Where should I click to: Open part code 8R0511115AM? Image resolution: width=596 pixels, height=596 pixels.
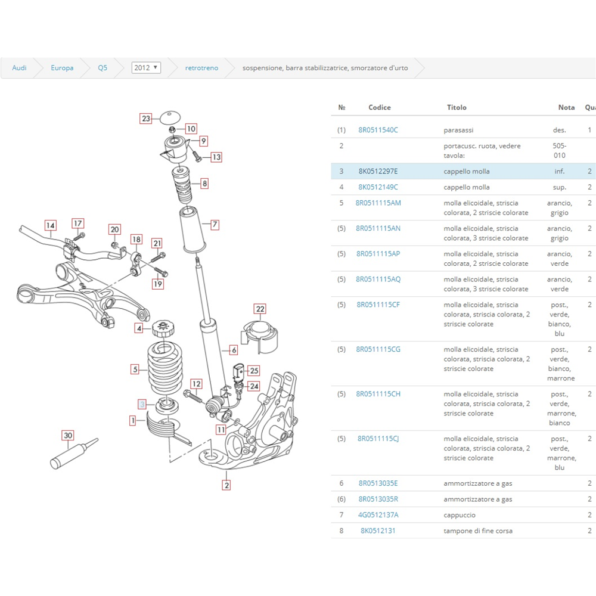[378, 203]
